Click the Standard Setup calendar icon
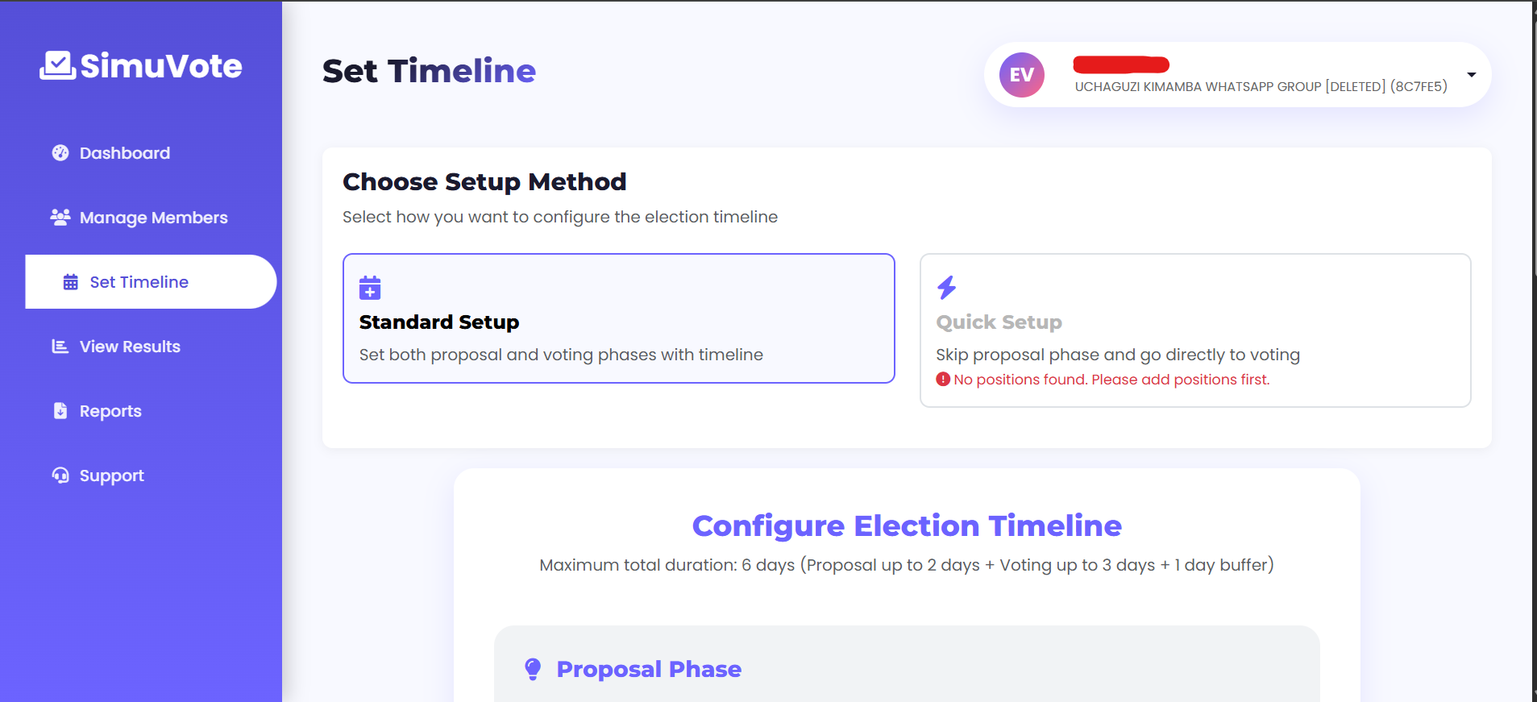The width and height of the screenshot is (1537, 702). tap(369, 287)
